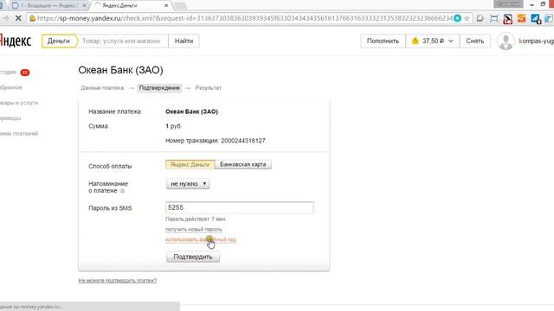Click the 1 руб. amount value

pyautogui.click(x=173, y=126)
